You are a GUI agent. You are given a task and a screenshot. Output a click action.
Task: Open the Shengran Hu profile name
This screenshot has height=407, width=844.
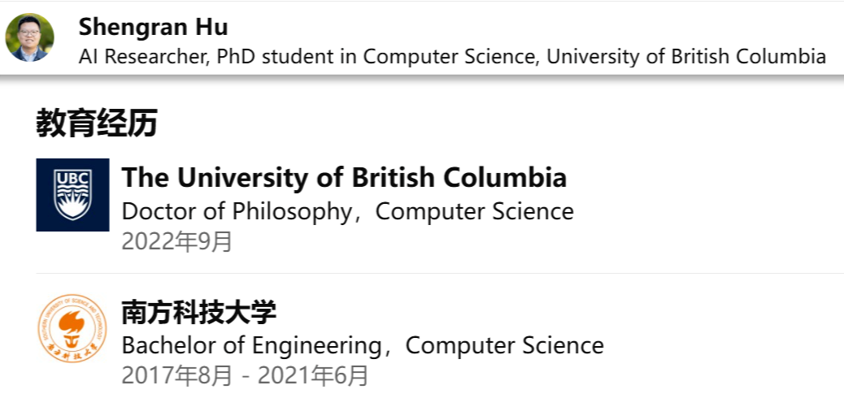click(153, 27)
